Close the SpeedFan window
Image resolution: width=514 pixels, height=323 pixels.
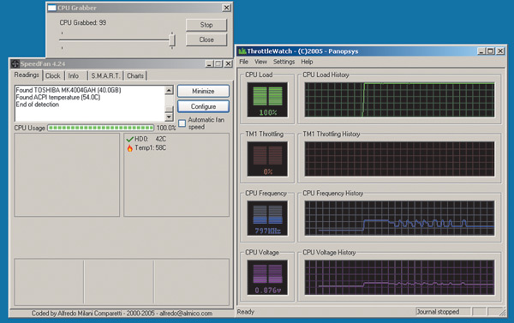pos(228,63)
